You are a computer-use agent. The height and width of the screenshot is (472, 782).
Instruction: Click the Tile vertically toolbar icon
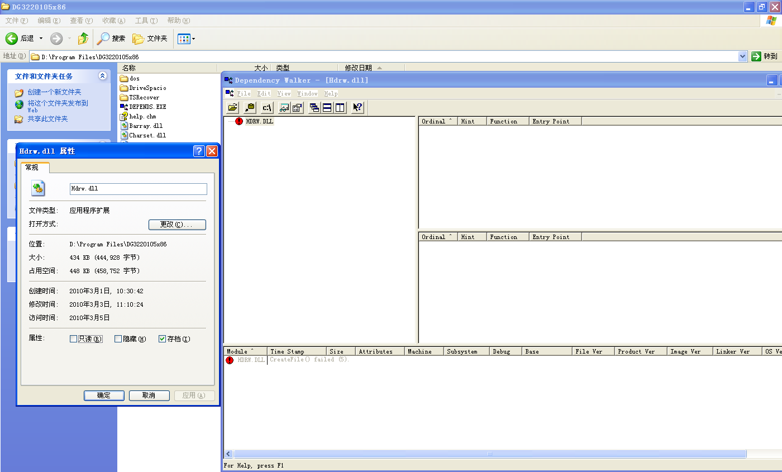(x=340, y=107)
